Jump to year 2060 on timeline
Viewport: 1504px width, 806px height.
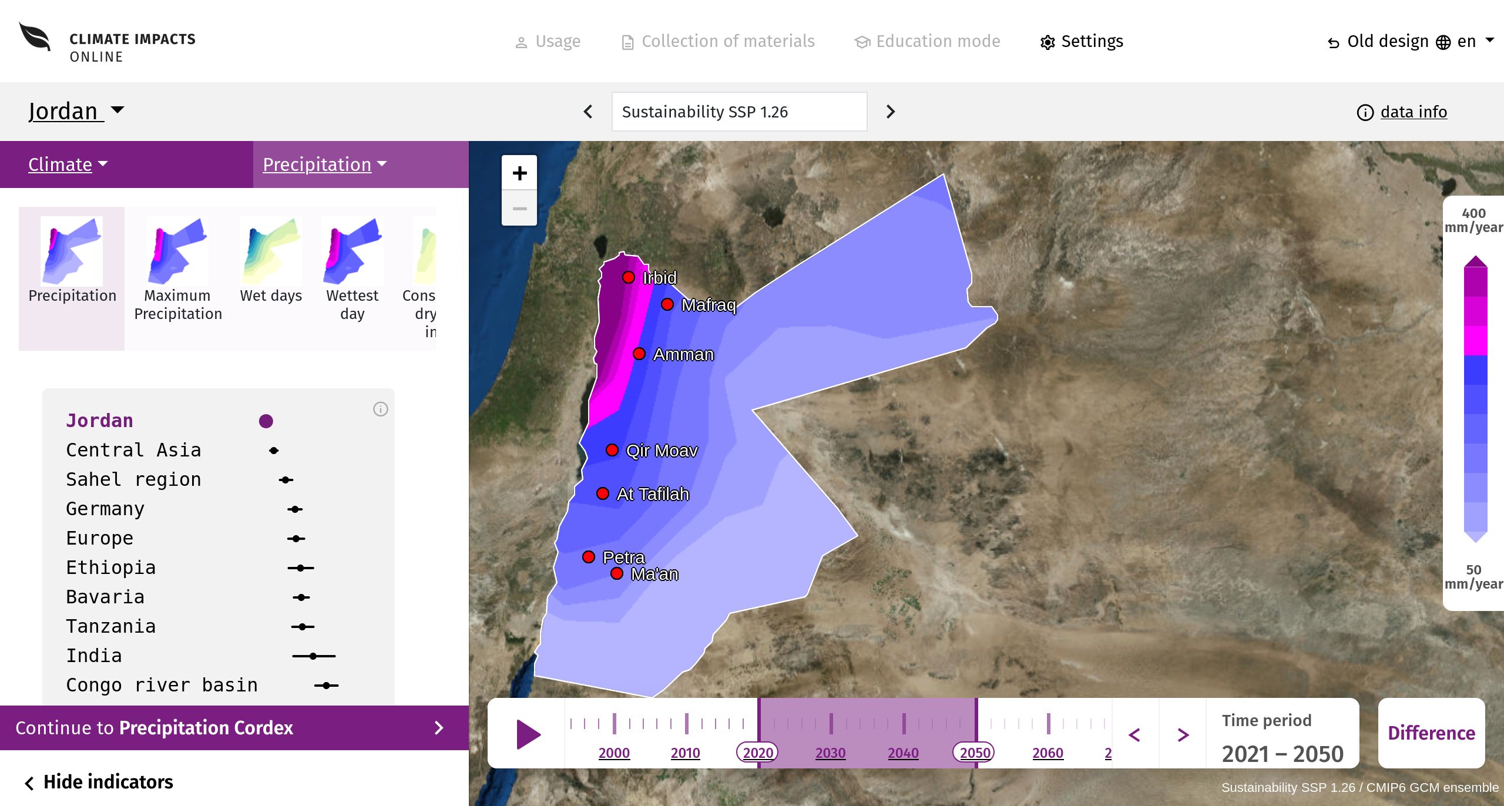[x=1048, y=753]
